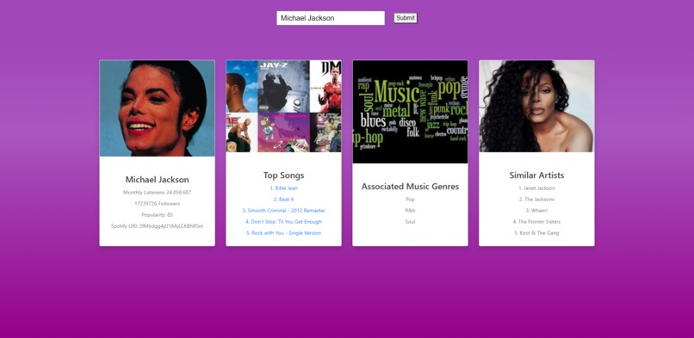Click 3. Wham! in similar artists

537,211
